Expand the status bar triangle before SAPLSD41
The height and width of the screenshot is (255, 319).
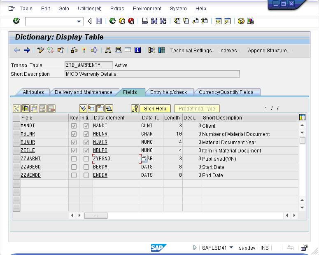195,248
